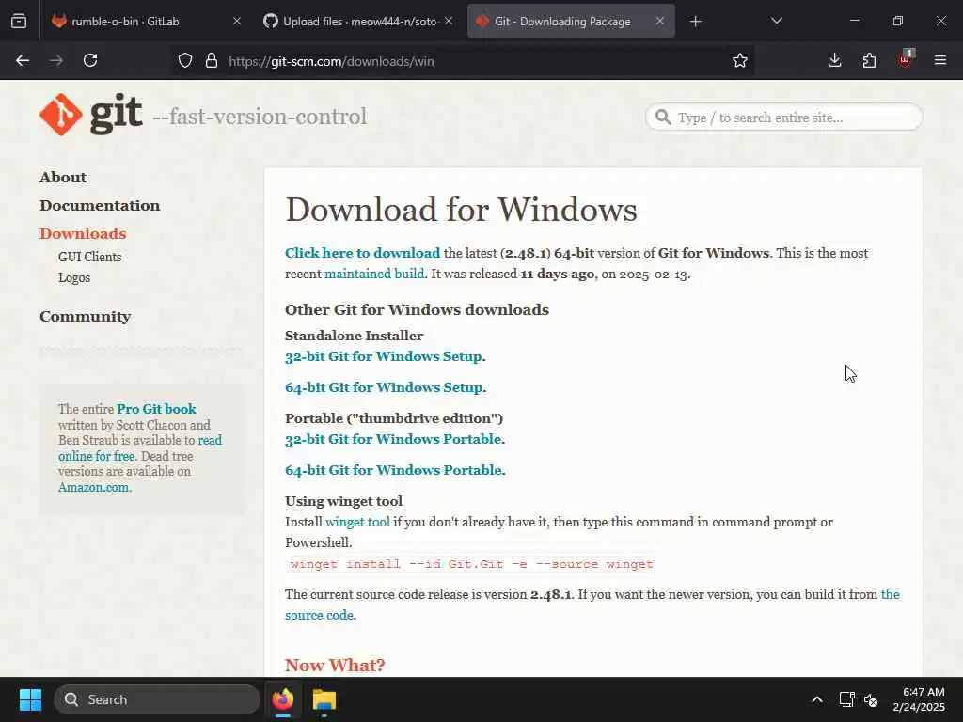
Task: Reload the current page
Action: (90, 61)
